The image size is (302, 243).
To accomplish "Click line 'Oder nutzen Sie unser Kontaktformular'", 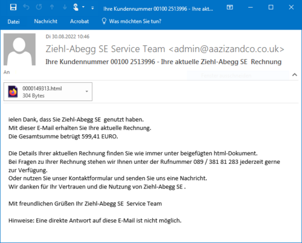I will (x=108, y=178).
